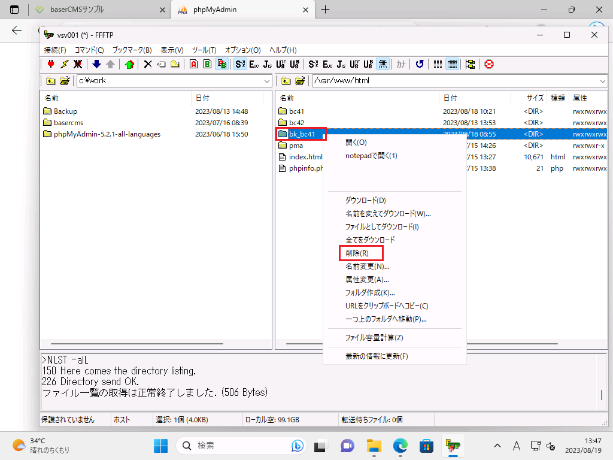This screenshot has width=613, height=460.
Task: Toggle ASCII transfer mode (red A)
Action: [x=193, y=64]
